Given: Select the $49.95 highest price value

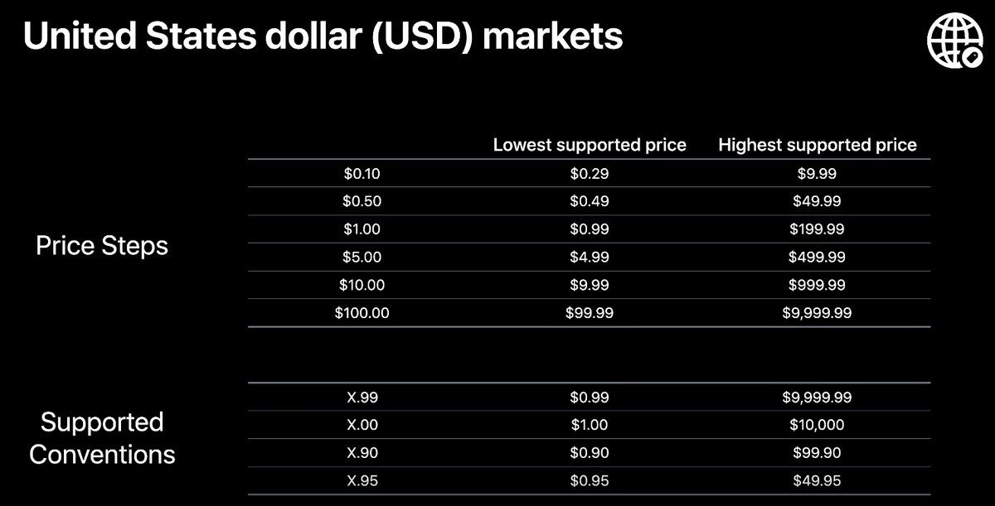Looking at the screenshot, I should tap(818, 481).
